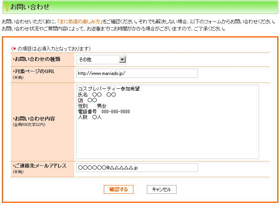Click the red-underlined CN word in message
The height and width of the screenshot is (206, 280).
80,100
